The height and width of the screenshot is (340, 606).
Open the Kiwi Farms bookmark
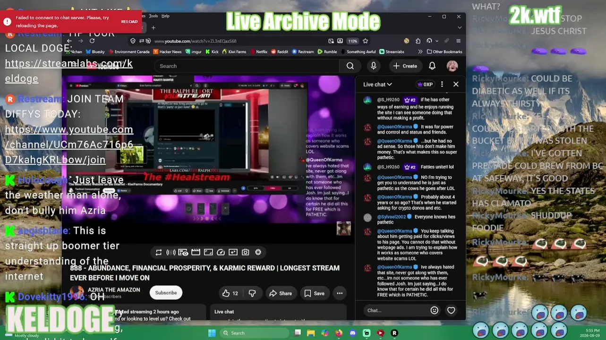click(x=234, y=52)
